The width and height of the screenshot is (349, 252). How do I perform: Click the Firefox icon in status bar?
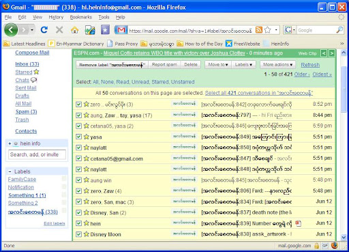335,246
